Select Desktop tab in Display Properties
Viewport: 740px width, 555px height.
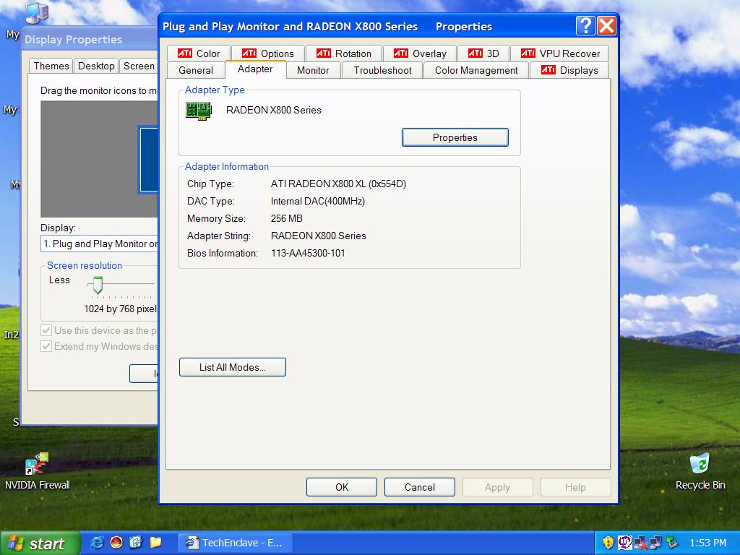pos(96,66)
